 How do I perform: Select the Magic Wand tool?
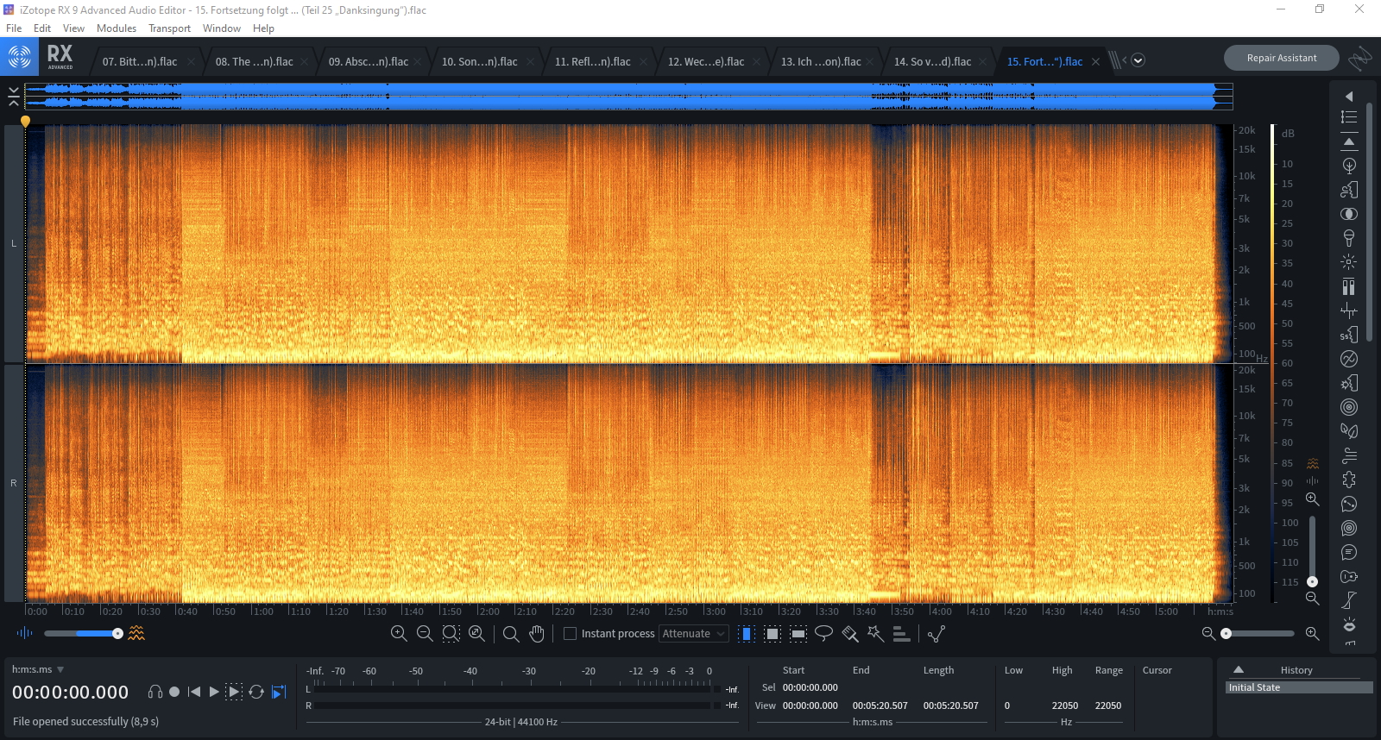875,634
